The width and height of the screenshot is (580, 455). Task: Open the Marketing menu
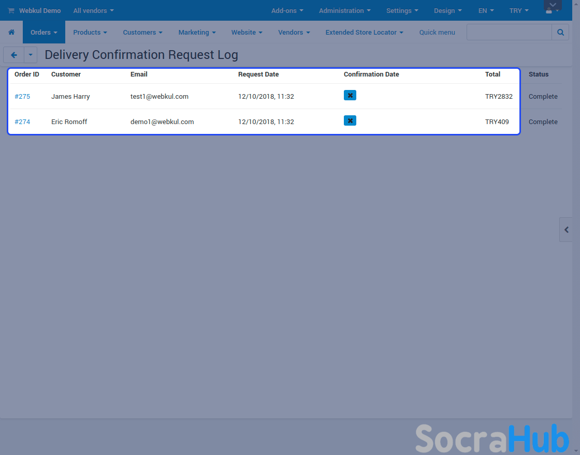coord(197,32)
